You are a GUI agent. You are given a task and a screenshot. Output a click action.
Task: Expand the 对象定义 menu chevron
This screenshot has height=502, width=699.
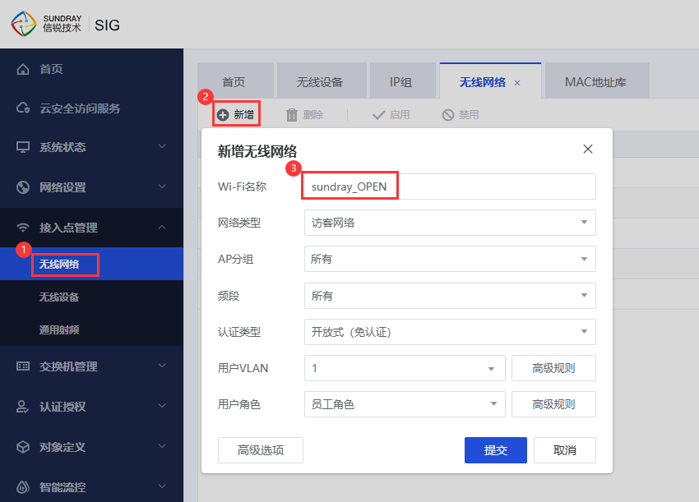point(162,446)
